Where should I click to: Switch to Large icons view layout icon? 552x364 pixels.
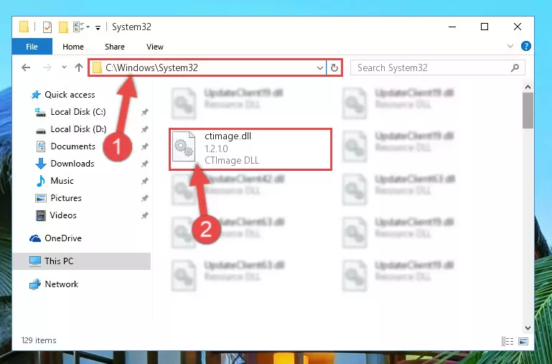pos(523,341)
